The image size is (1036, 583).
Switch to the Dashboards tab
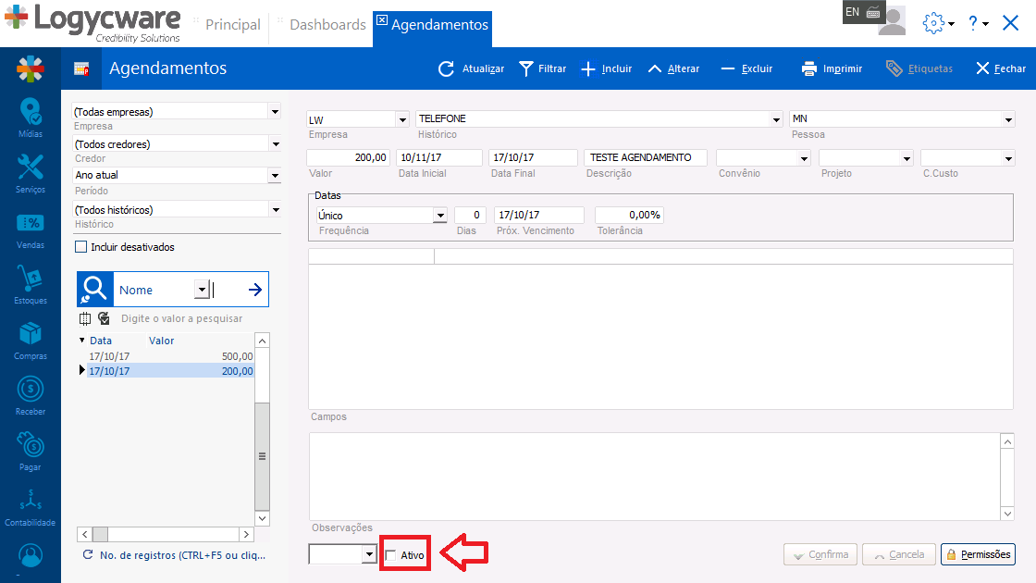(x=327, y=25)
